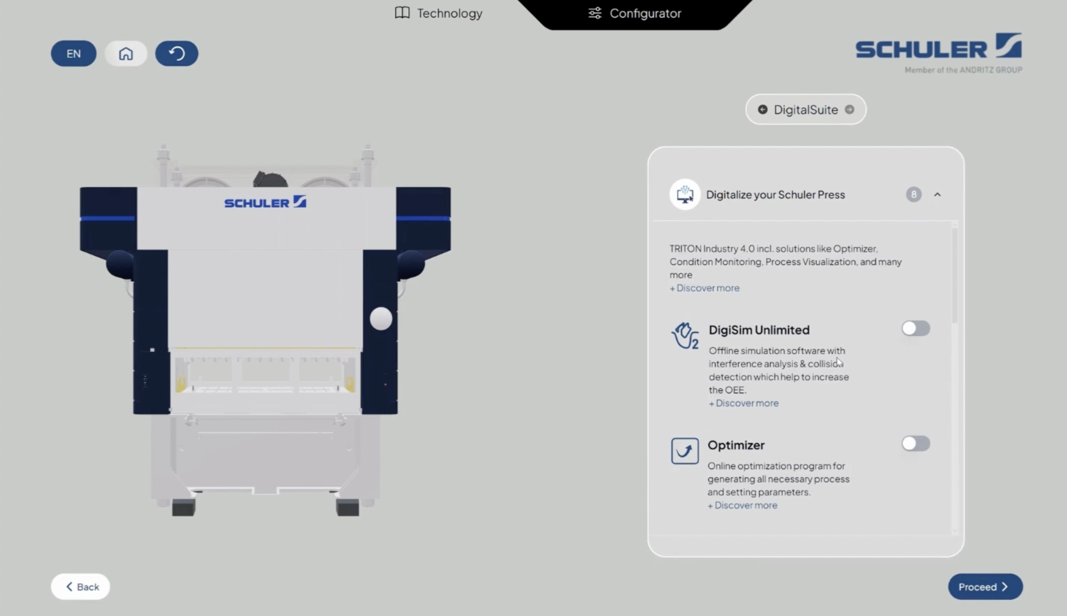Enable the DigiSim Unlimited toggle
This screenshot has height=616, width=1067.
click(916, 329)
